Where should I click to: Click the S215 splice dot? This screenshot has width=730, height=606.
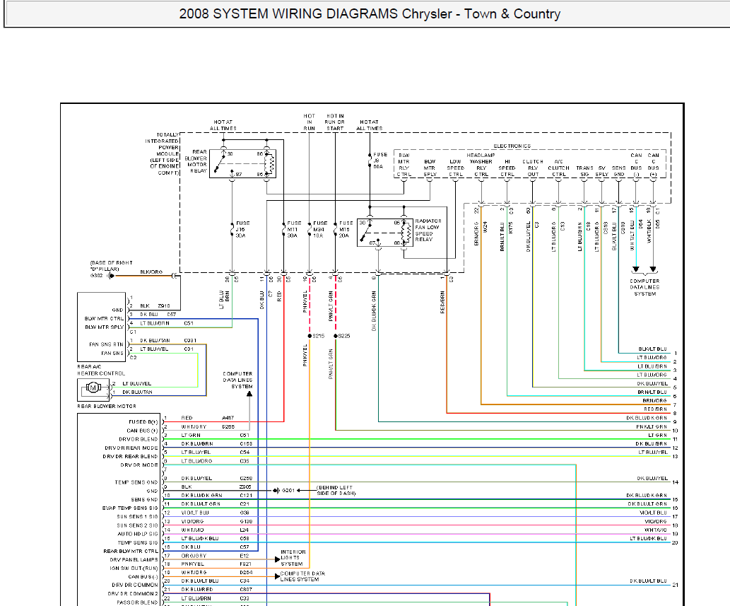point(310,336)
